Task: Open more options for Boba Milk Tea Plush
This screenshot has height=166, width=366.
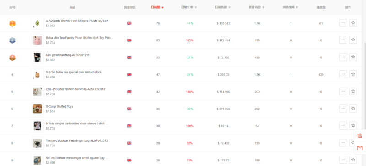Action: 343,40
